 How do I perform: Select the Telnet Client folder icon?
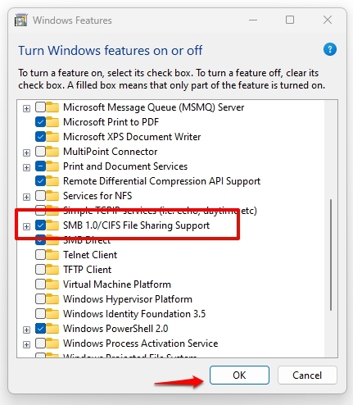(52, 255)
